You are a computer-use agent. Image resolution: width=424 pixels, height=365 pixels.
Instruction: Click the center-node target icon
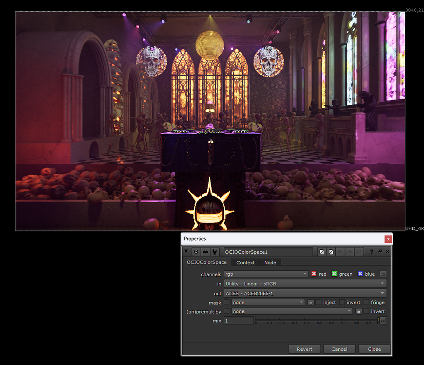196,252
